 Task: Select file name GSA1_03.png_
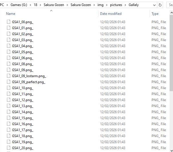tap(23, 40)
